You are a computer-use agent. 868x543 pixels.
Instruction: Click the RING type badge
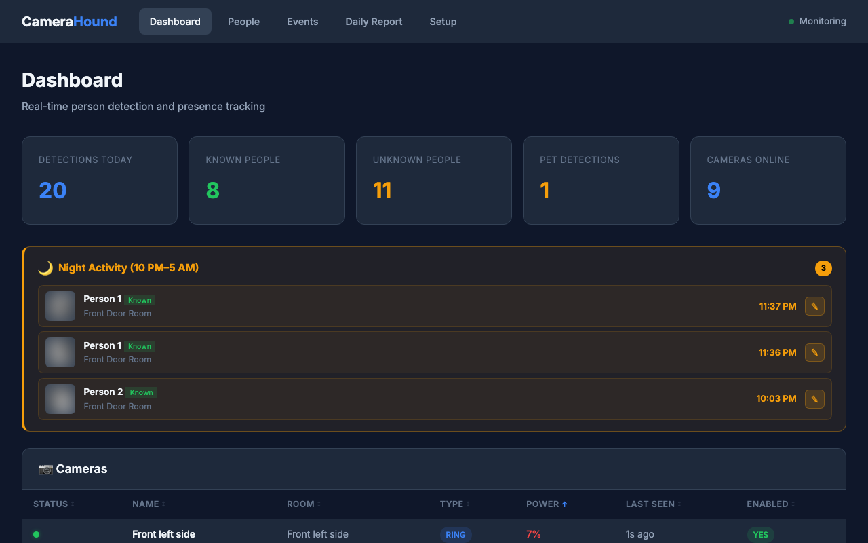click(x=456, y=534)
